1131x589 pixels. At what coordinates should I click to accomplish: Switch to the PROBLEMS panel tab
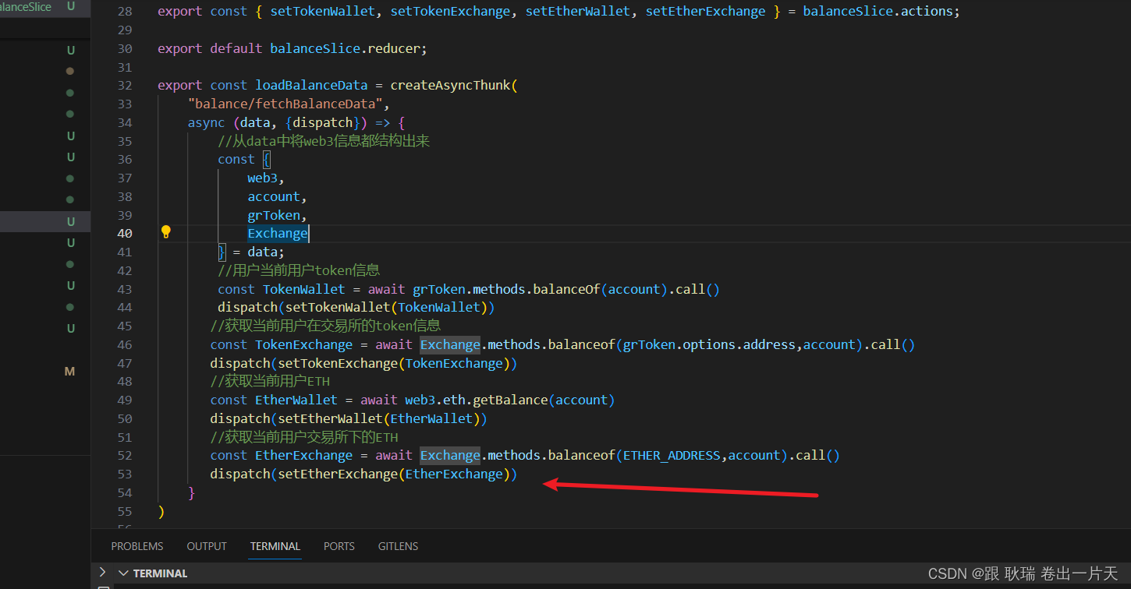tap(137, 546)
